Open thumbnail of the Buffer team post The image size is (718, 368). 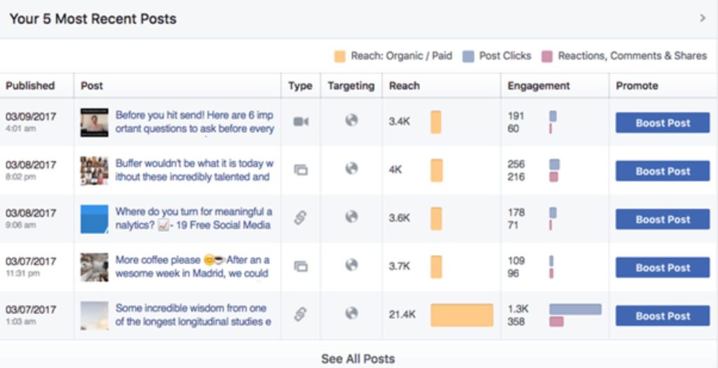click(94, 170)
